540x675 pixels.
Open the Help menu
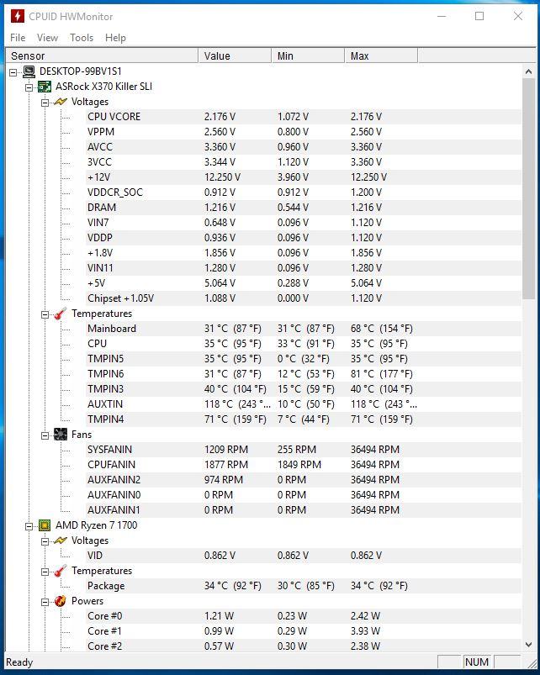[x=115, y=38]
